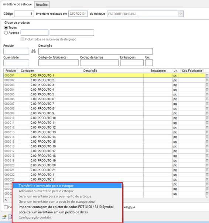
Task: Tick the checkbox below the product grid
Action: [x=6, y=207]
